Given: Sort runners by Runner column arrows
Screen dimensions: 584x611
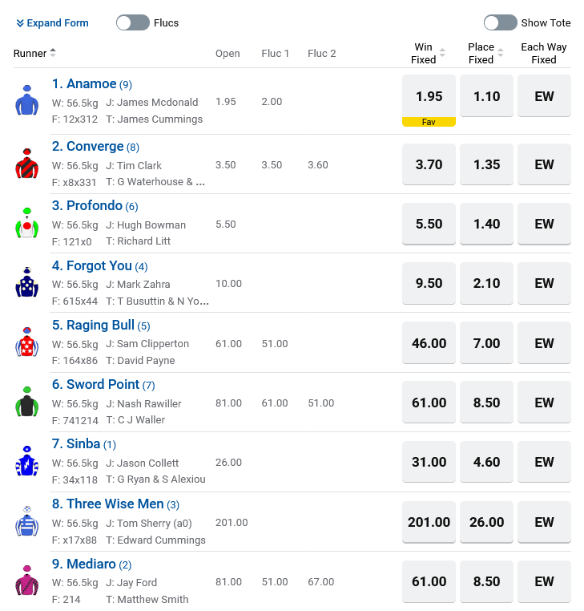Looking at the screenshot, I should [x=53, y=53].
